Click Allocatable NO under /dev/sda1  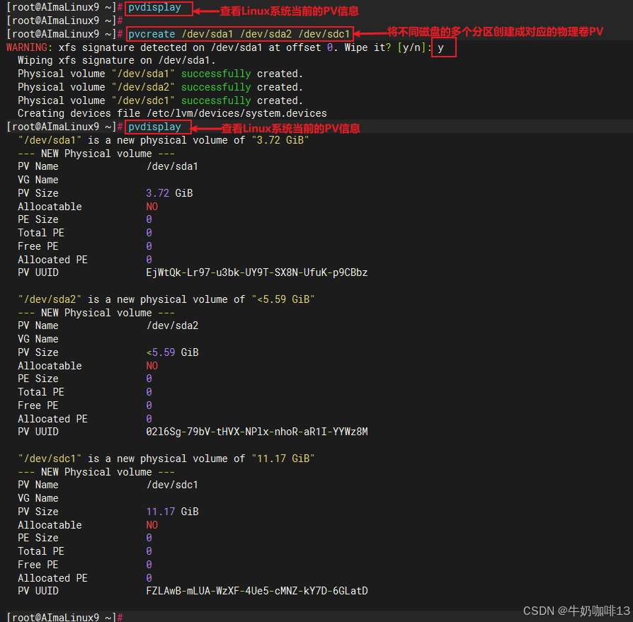point(152,207)
